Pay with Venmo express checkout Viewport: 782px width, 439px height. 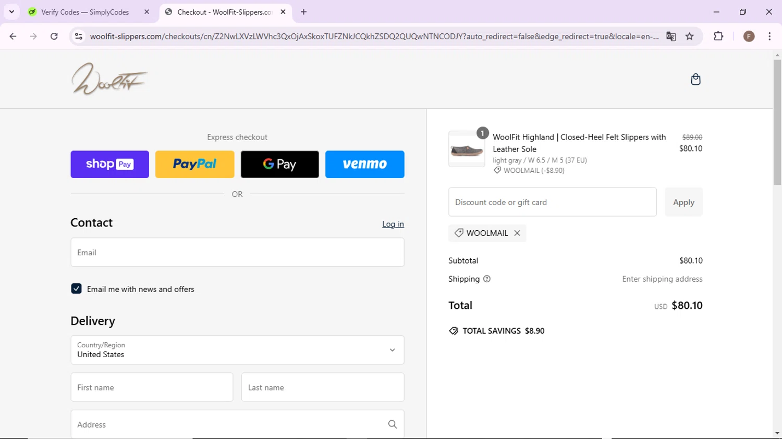(365, 164)
